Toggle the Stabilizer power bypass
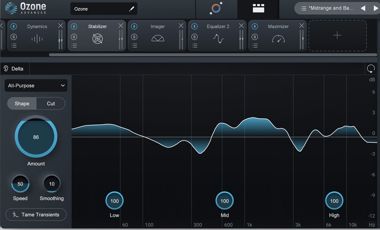The height and width of the screenshot is (230, 380). pos(74,26)
